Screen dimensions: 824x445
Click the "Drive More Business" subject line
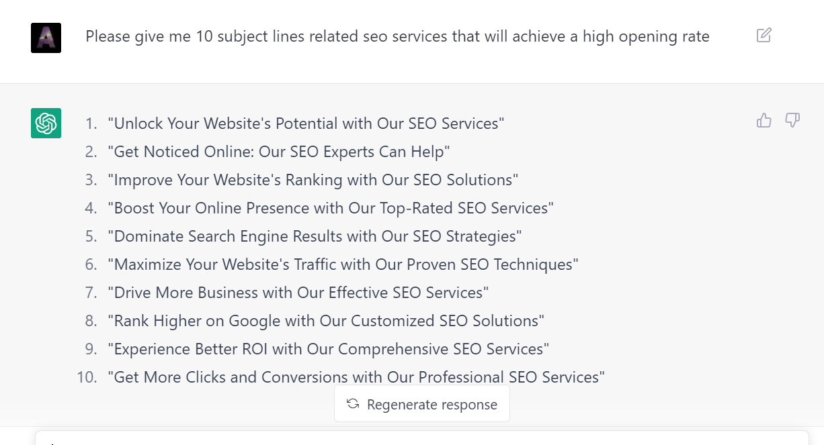coord(298,293)
